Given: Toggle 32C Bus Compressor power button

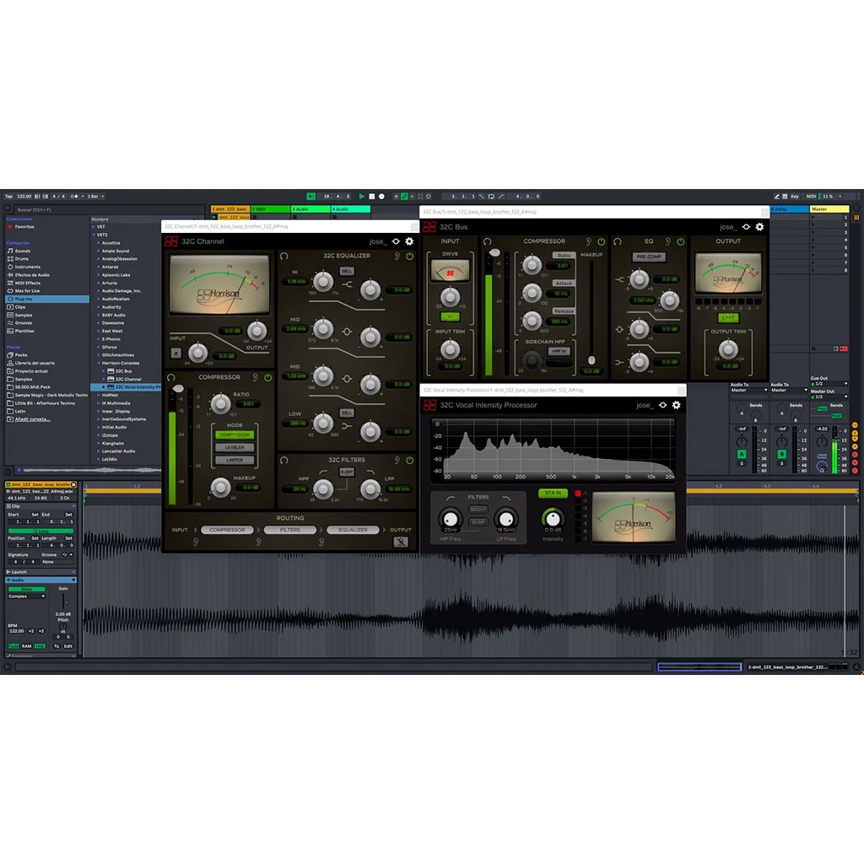Looking at the screenshot, I should [x=602, y=242].
